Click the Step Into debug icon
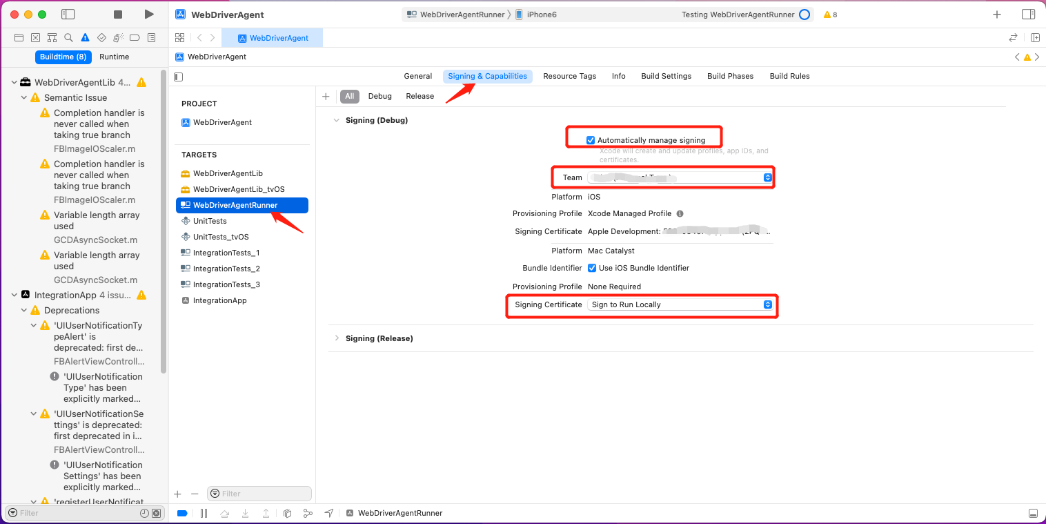Image resolution: width=1046 pixels, height=524 pixels. pyautogui.click(x=245, y=513)
